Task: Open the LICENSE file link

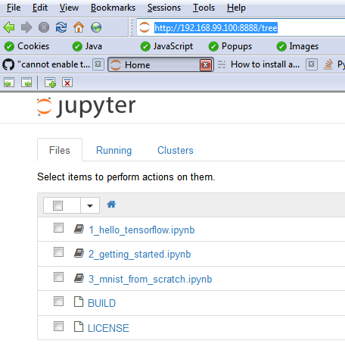Action: [108, 328]
